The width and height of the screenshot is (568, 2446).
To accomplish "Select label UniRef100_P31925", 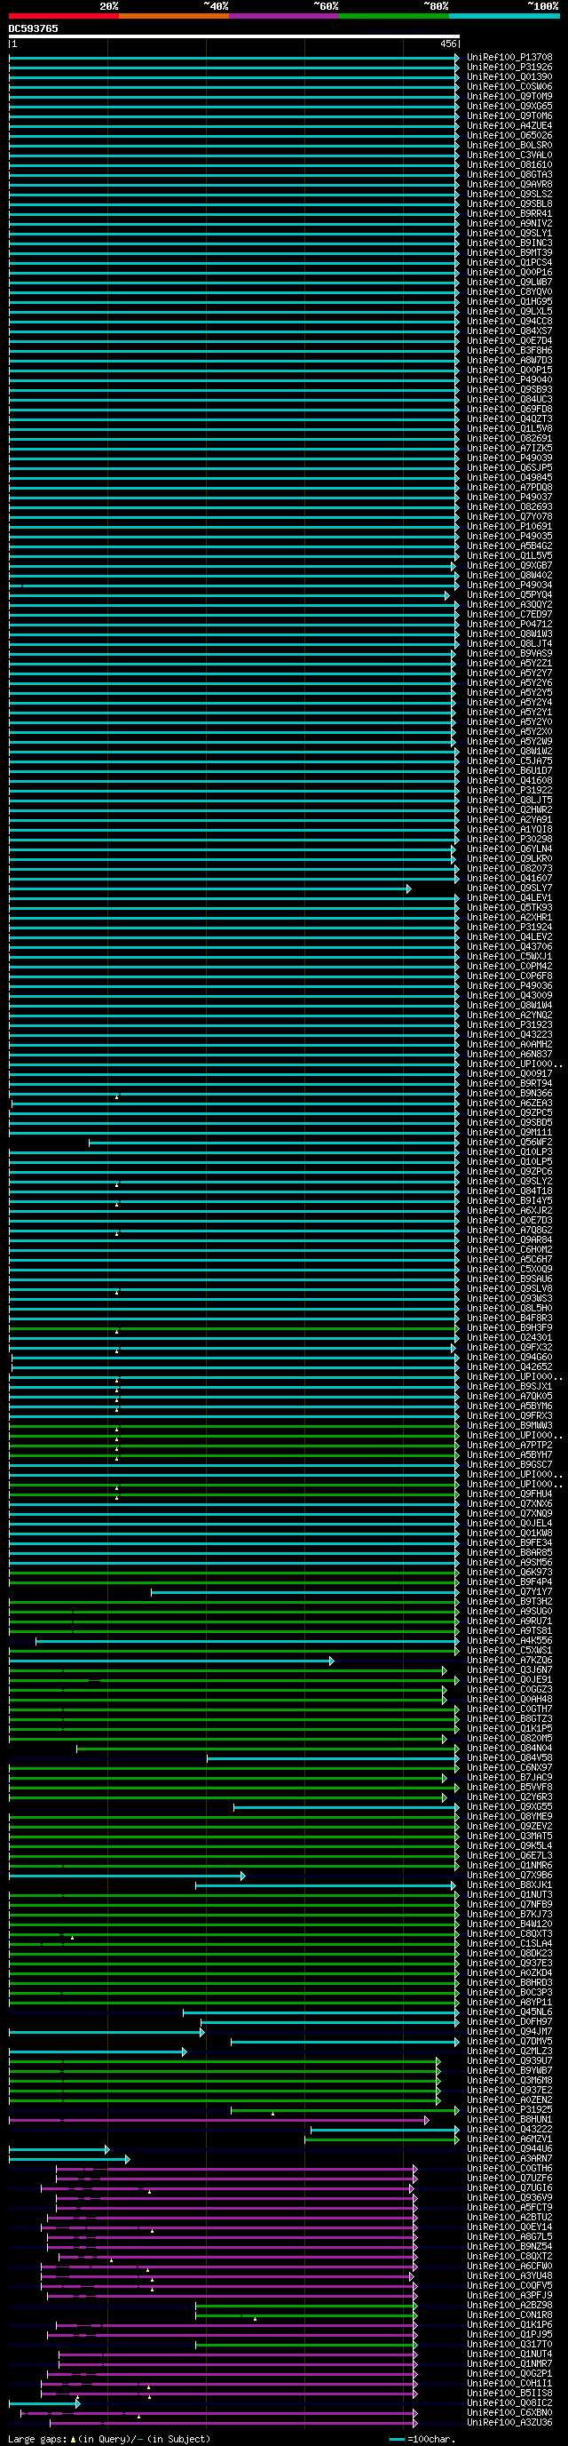I will click(x=509, y=2110).
